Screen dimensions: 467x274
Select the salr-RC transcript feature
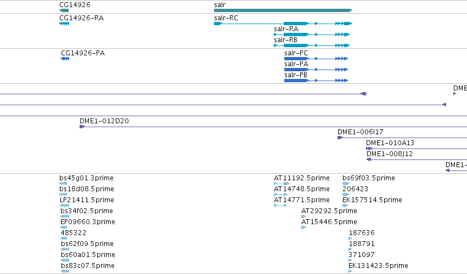(x=283, y=24)
